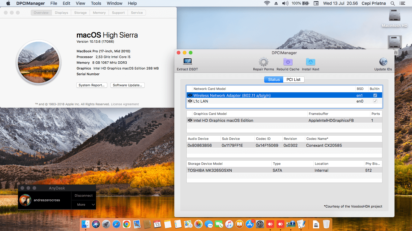Open Launchpad rocket icon in the Dock

pos(106,224)
